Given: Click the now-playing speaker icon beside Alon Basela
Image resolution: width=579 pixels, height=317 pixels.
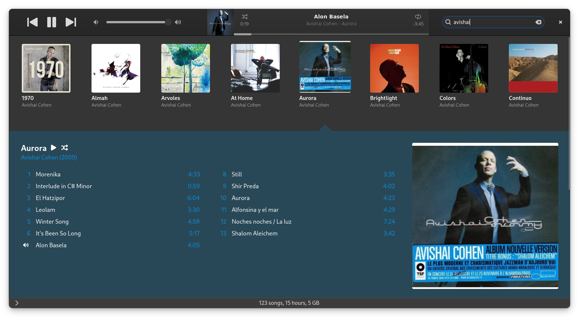Looking at the screenshot, I should [x=26, y=245].
